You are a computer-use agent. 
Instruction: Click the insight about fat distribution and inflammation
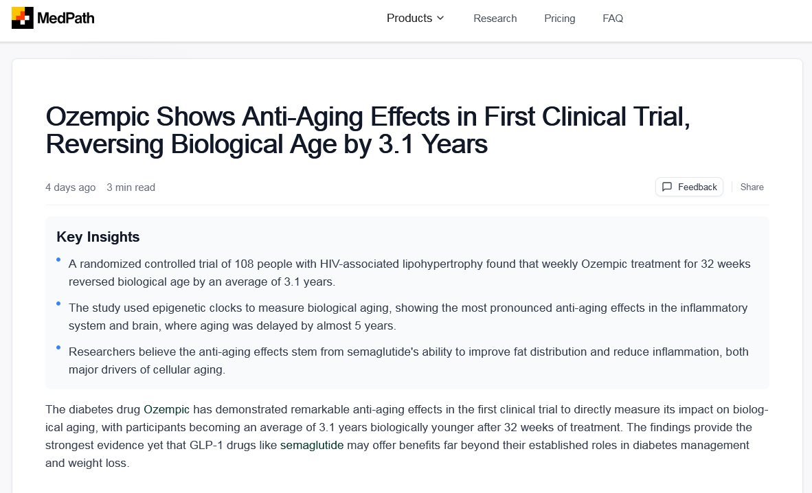409,361
